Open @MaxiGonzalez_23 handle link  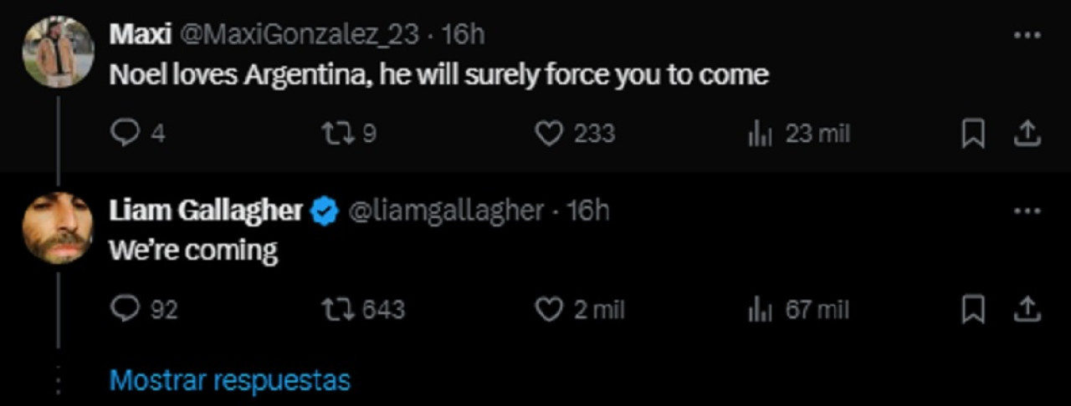pyautogui.click(x=300, y=34)
